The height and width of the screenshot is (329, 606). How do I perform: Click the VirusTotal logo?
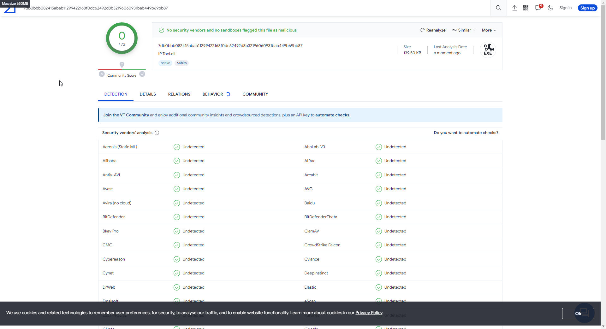(9, 9)
